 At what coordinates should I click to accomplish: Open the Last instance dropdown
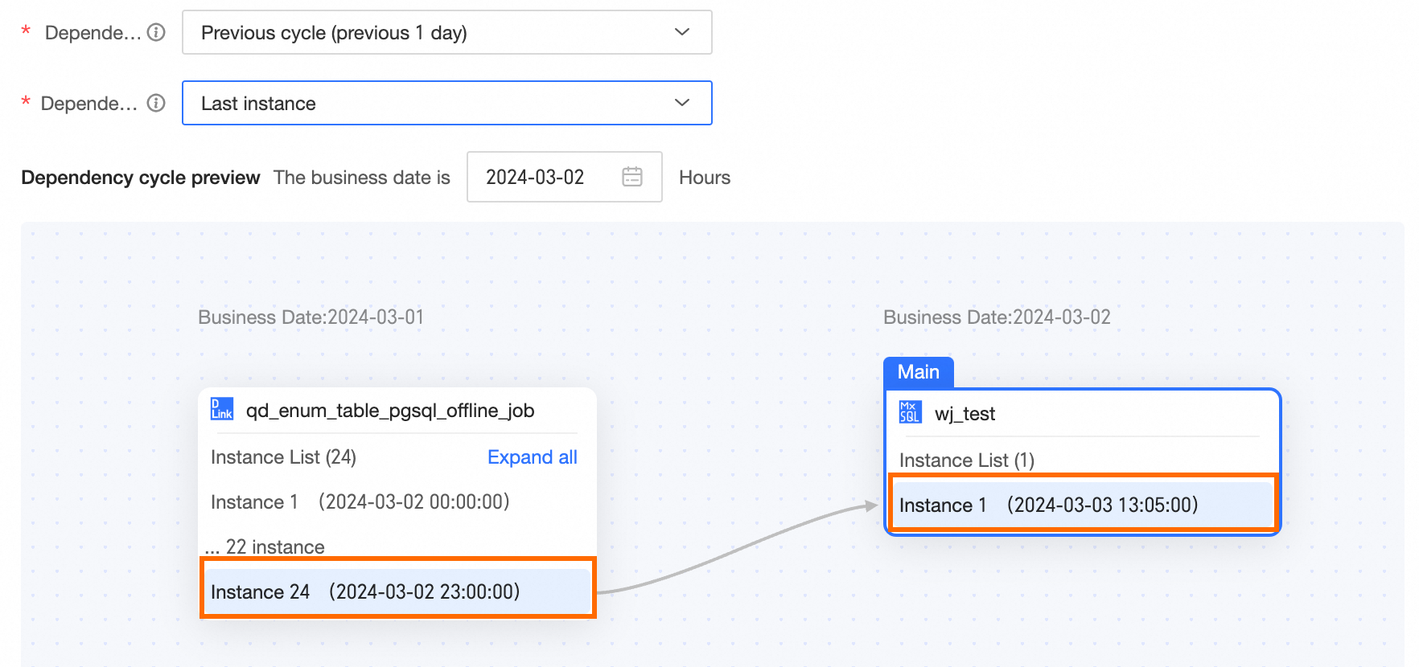click(447, 103)
